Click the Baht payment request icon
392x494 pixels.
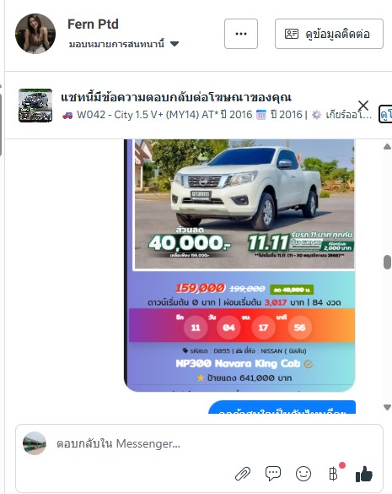point(333,474)
